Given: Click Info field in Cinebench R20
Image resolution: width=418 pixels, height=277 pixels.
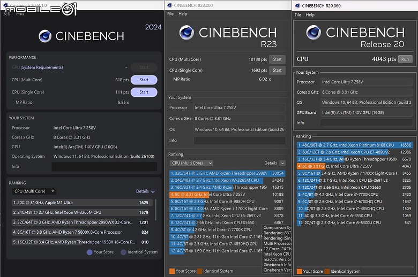Looking at the screenshot, I should pos(367,123).
